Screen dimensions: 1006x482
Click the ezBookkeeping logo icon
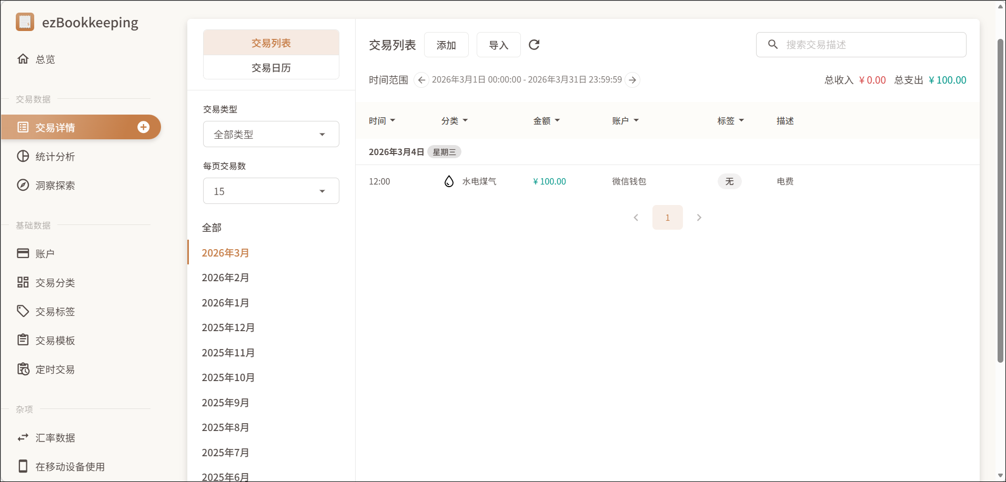pos(25,22)
